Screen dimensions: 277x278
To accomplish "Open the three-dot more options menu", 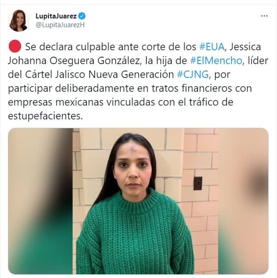I will point(264,16).
